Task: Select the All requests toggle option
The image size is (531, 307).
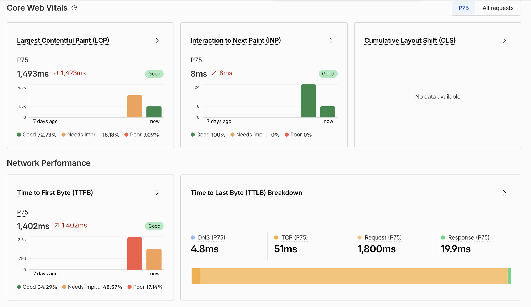Action: 498,8
